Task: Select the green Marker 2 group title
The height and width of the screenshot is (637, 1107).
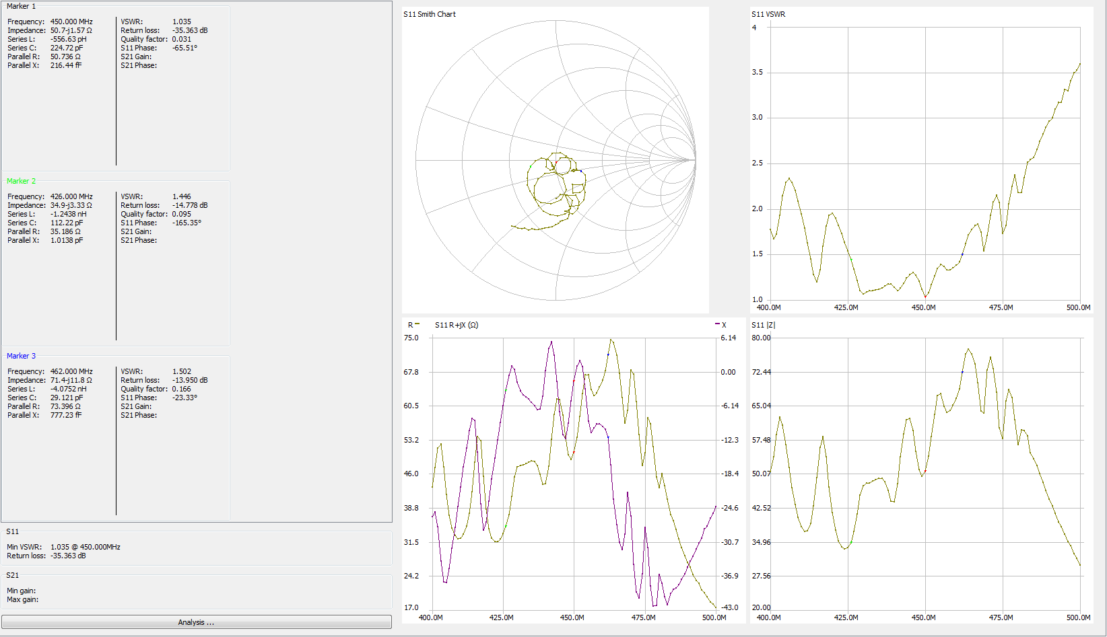Action: pyautogui.click(x=21, y=181)
